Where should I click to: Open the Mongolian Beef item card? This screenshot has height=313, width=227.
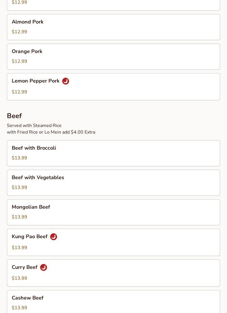pyautogui.click(x=113, y=212)
